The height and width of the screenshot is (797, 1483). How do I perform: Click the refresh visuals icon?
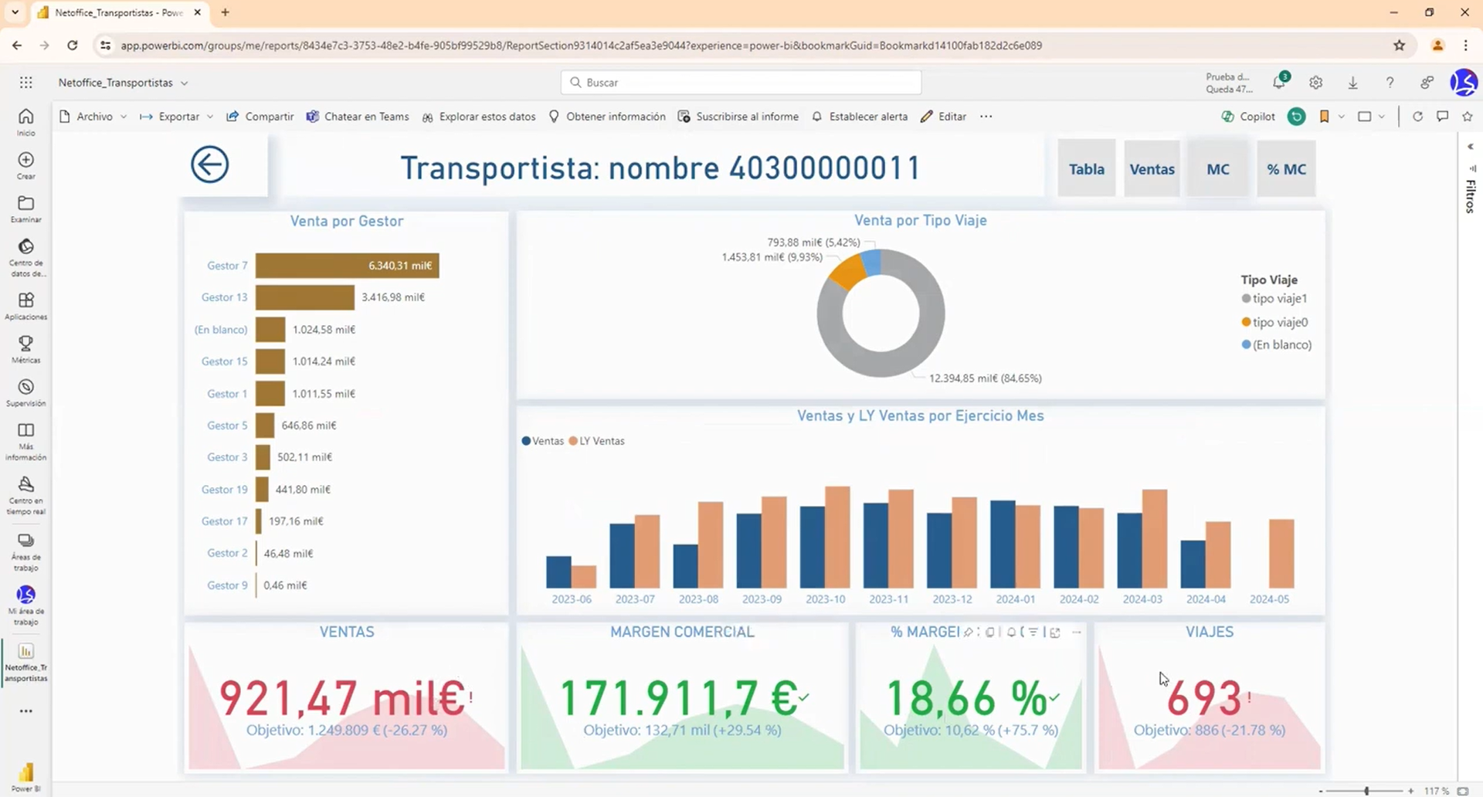click(1417, 117)
